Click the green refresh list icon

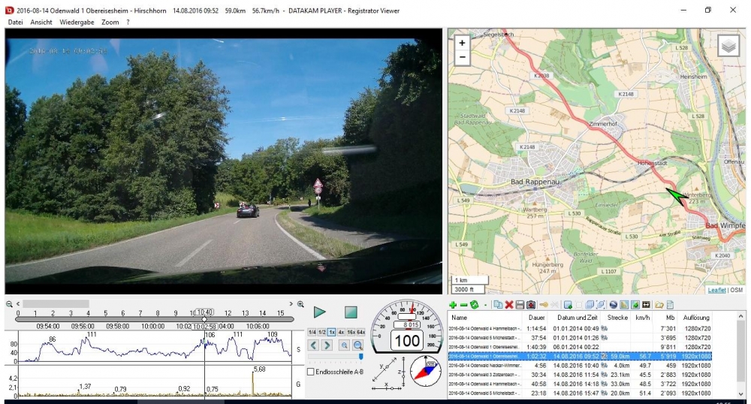point(474,305)
